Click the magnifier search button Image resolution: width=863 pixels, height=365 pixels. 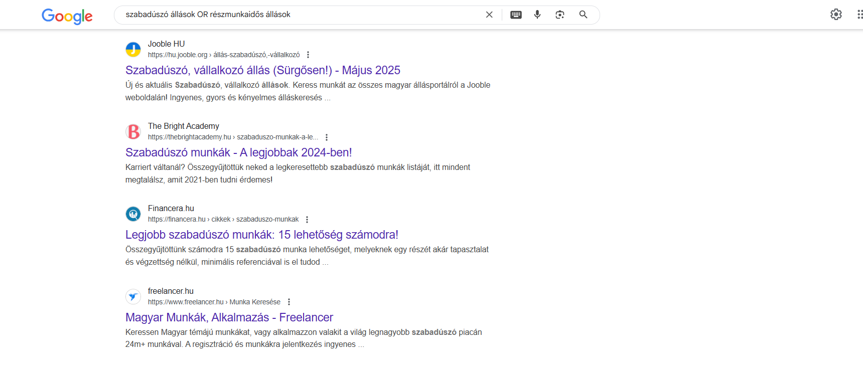coord(583,15)
